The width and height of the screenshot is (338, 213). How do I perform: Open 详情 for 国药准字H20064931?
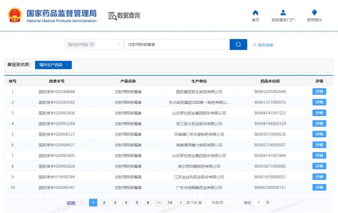(319, 145)
